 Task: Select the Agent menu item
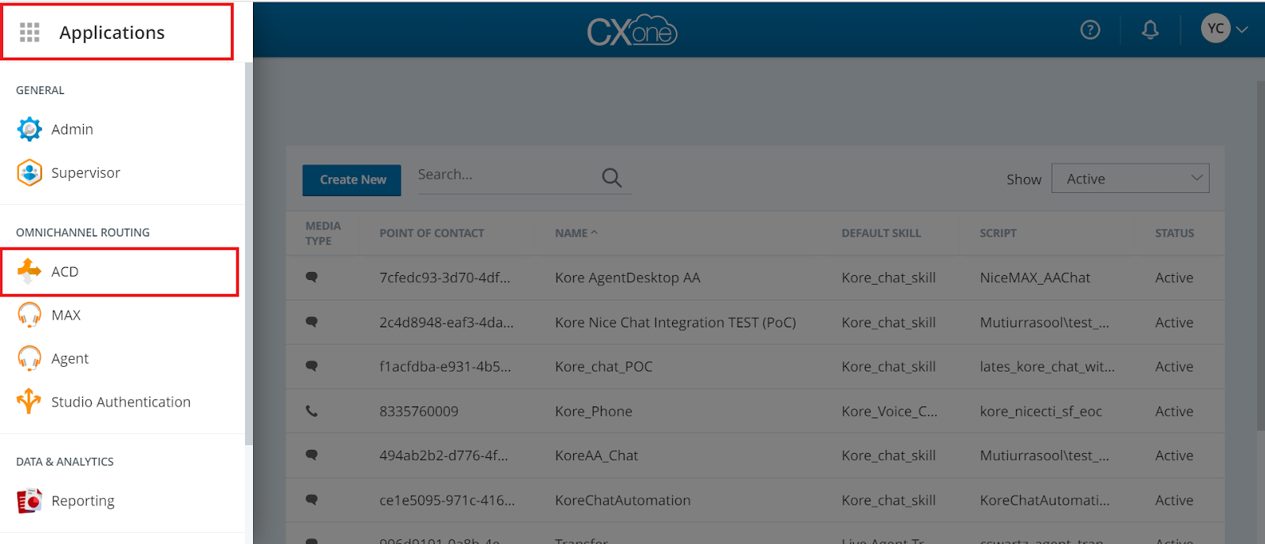pos(70,359)
